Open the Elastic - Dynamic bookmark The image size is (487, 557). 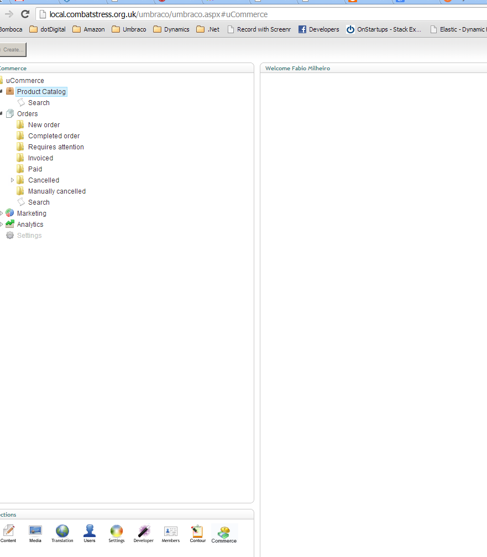point(458,29)
